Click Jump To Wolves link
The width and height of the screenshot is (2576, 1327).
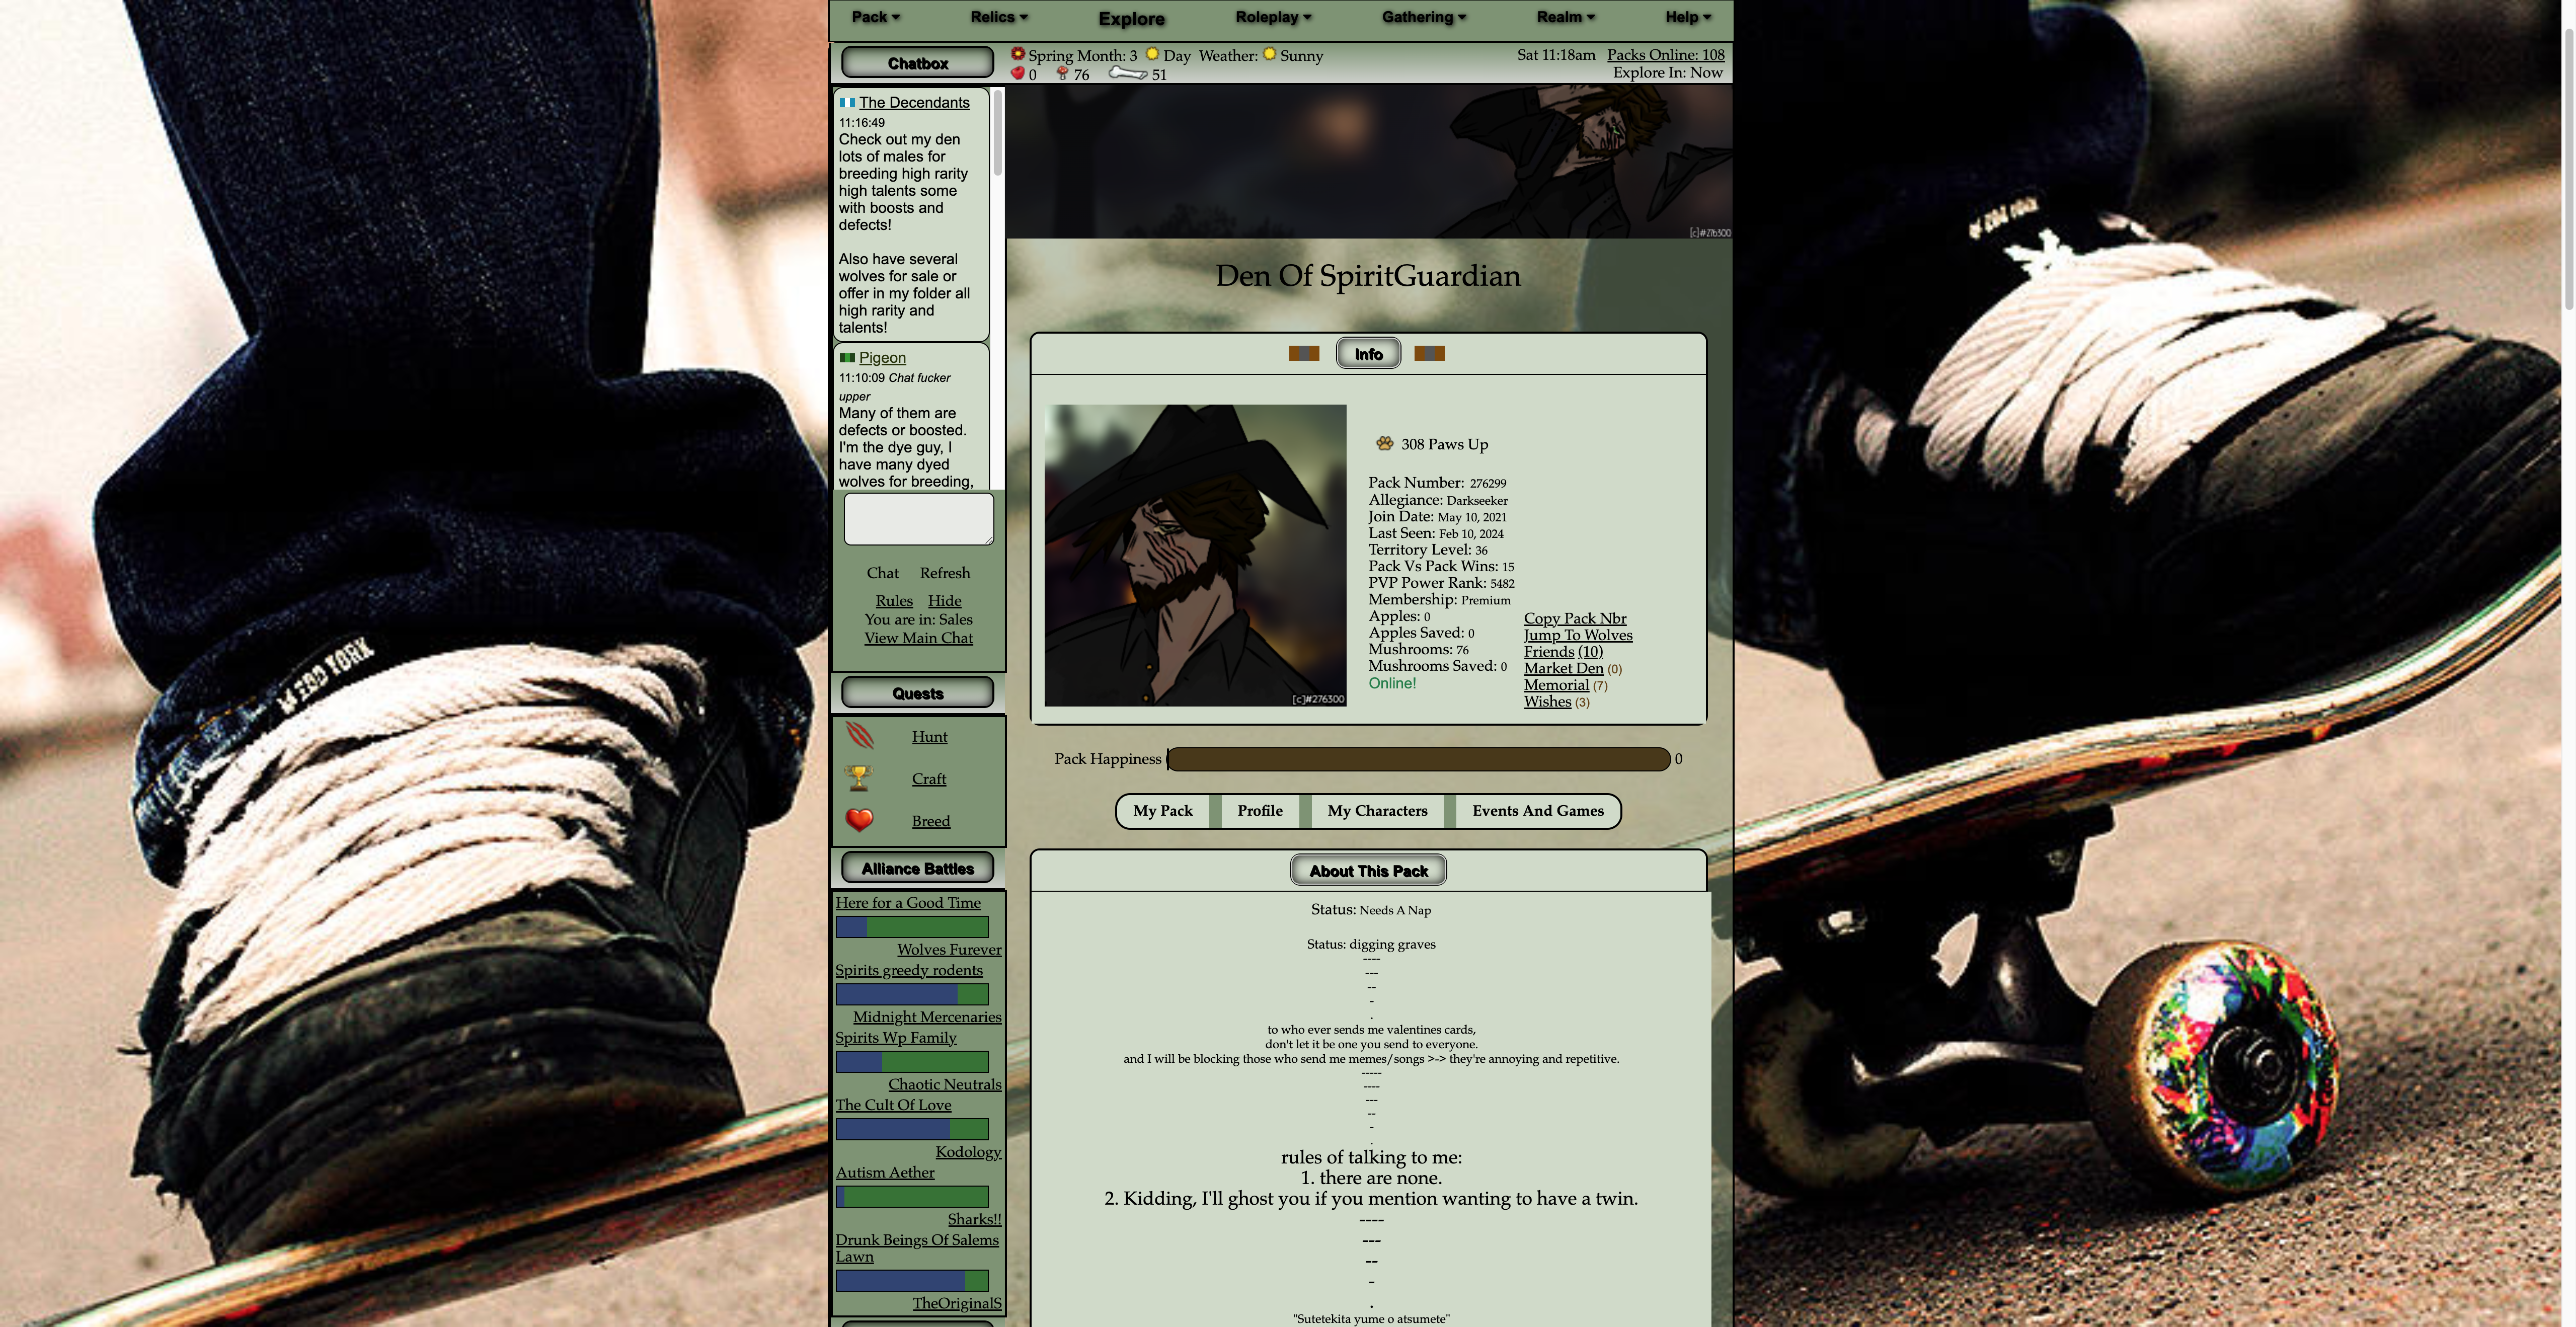(x=1577, y=635)
